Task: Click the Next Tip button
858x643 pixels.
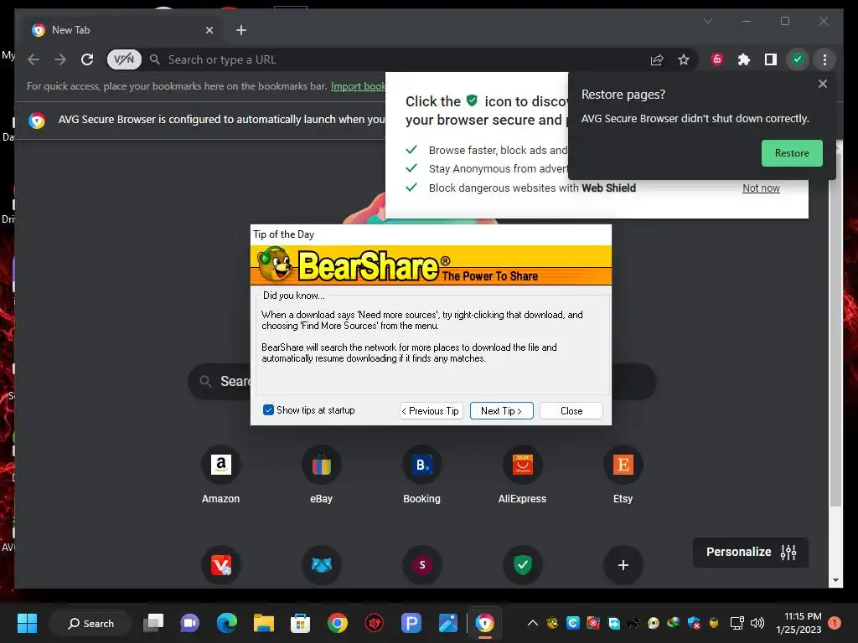Action: [501, 410]
